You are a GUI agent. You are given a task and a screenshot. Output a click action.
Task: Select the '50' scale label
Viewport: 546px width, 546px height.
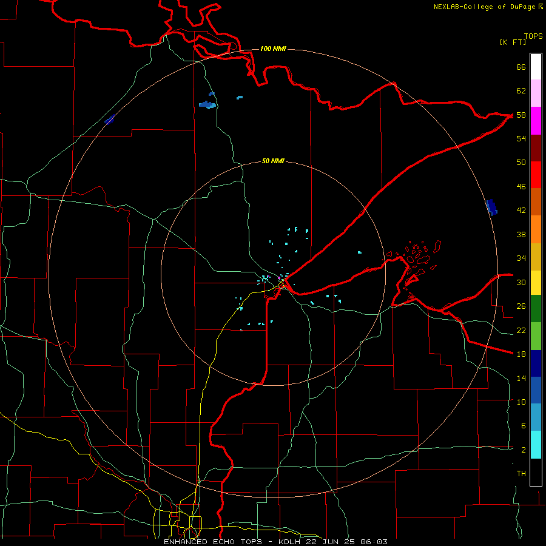[521, 163]
